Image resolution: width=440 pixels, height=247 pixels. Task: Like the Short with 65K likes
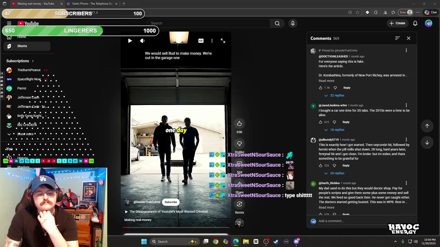point(239,123)
